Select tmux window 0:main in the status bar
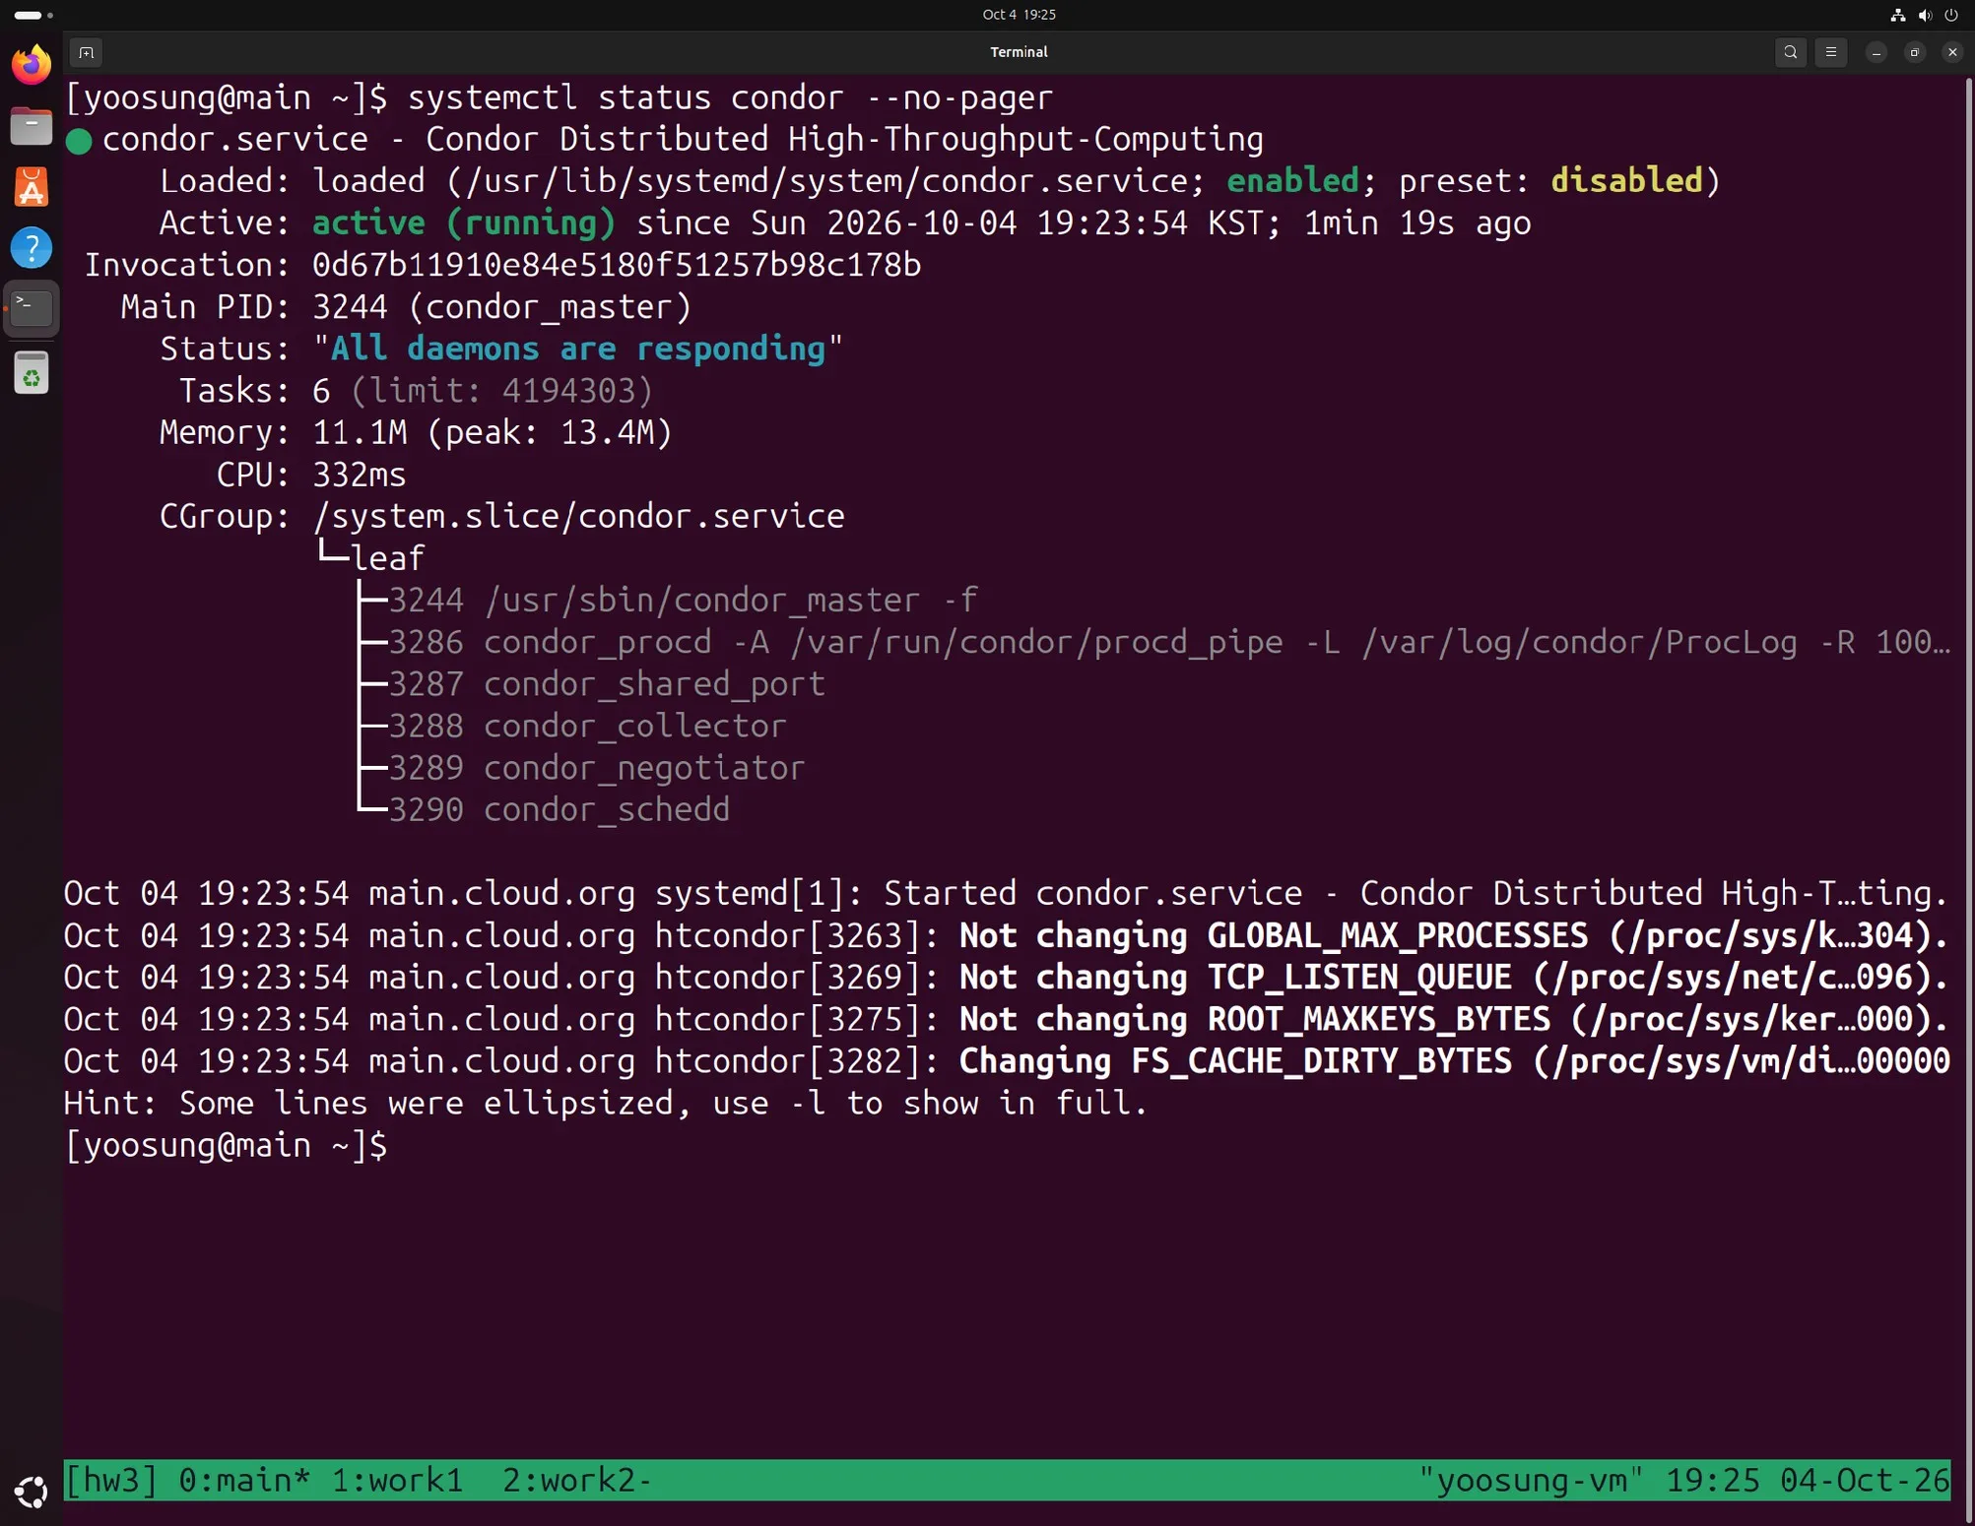 click(x=244, y=1480)
